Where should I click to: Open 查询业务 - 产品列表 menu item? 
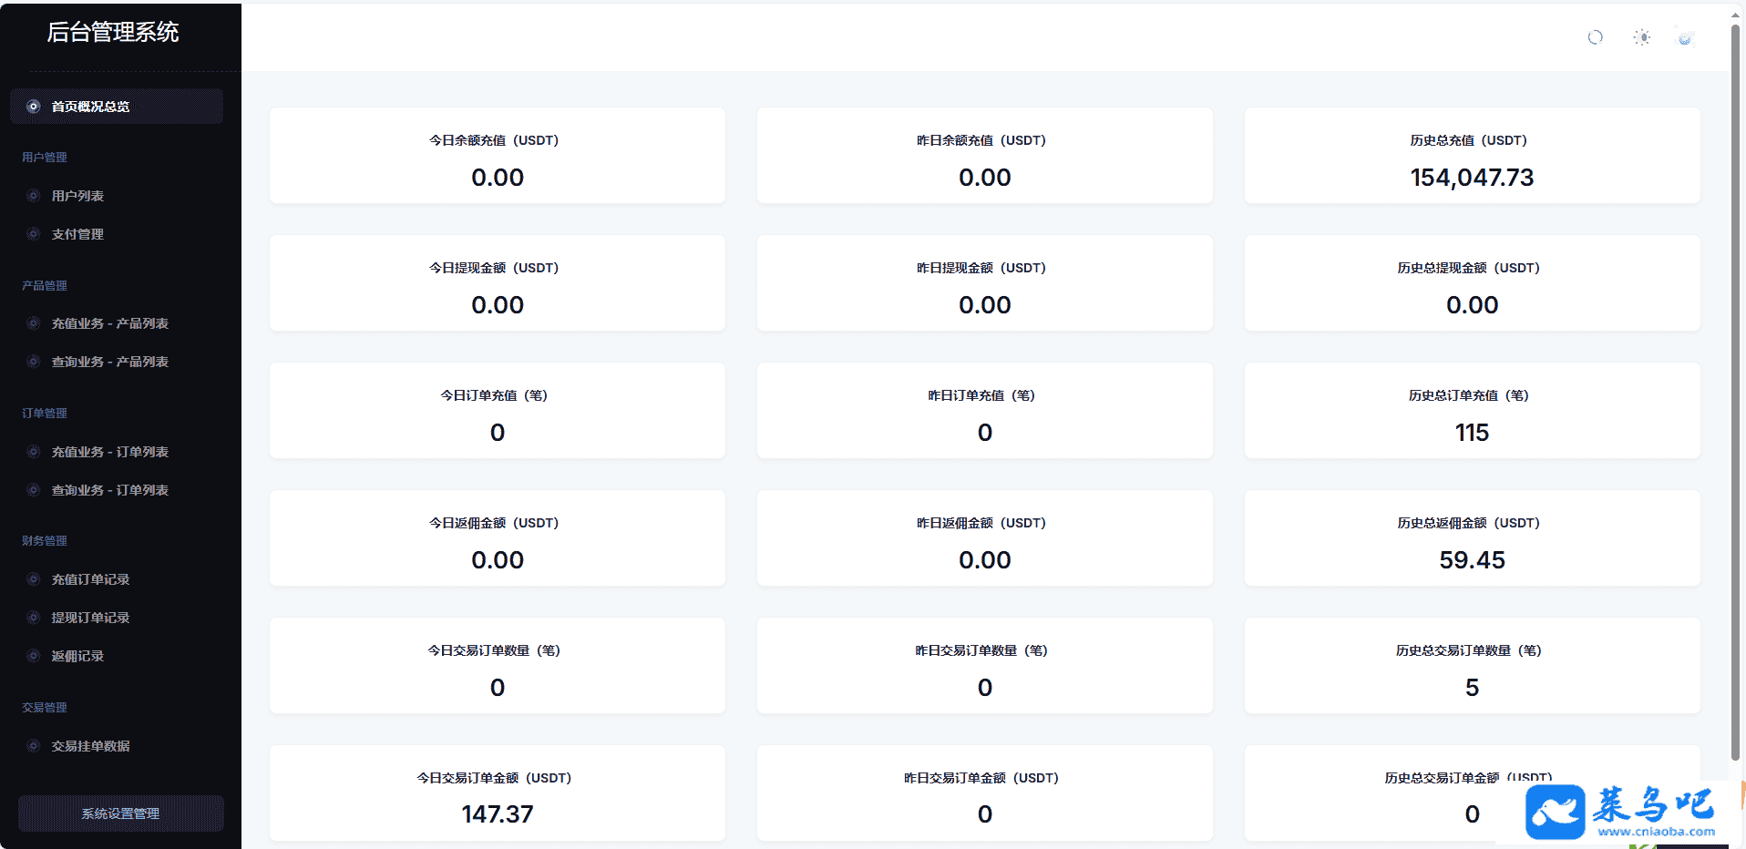pyautogui.click(x=109, y=362)
